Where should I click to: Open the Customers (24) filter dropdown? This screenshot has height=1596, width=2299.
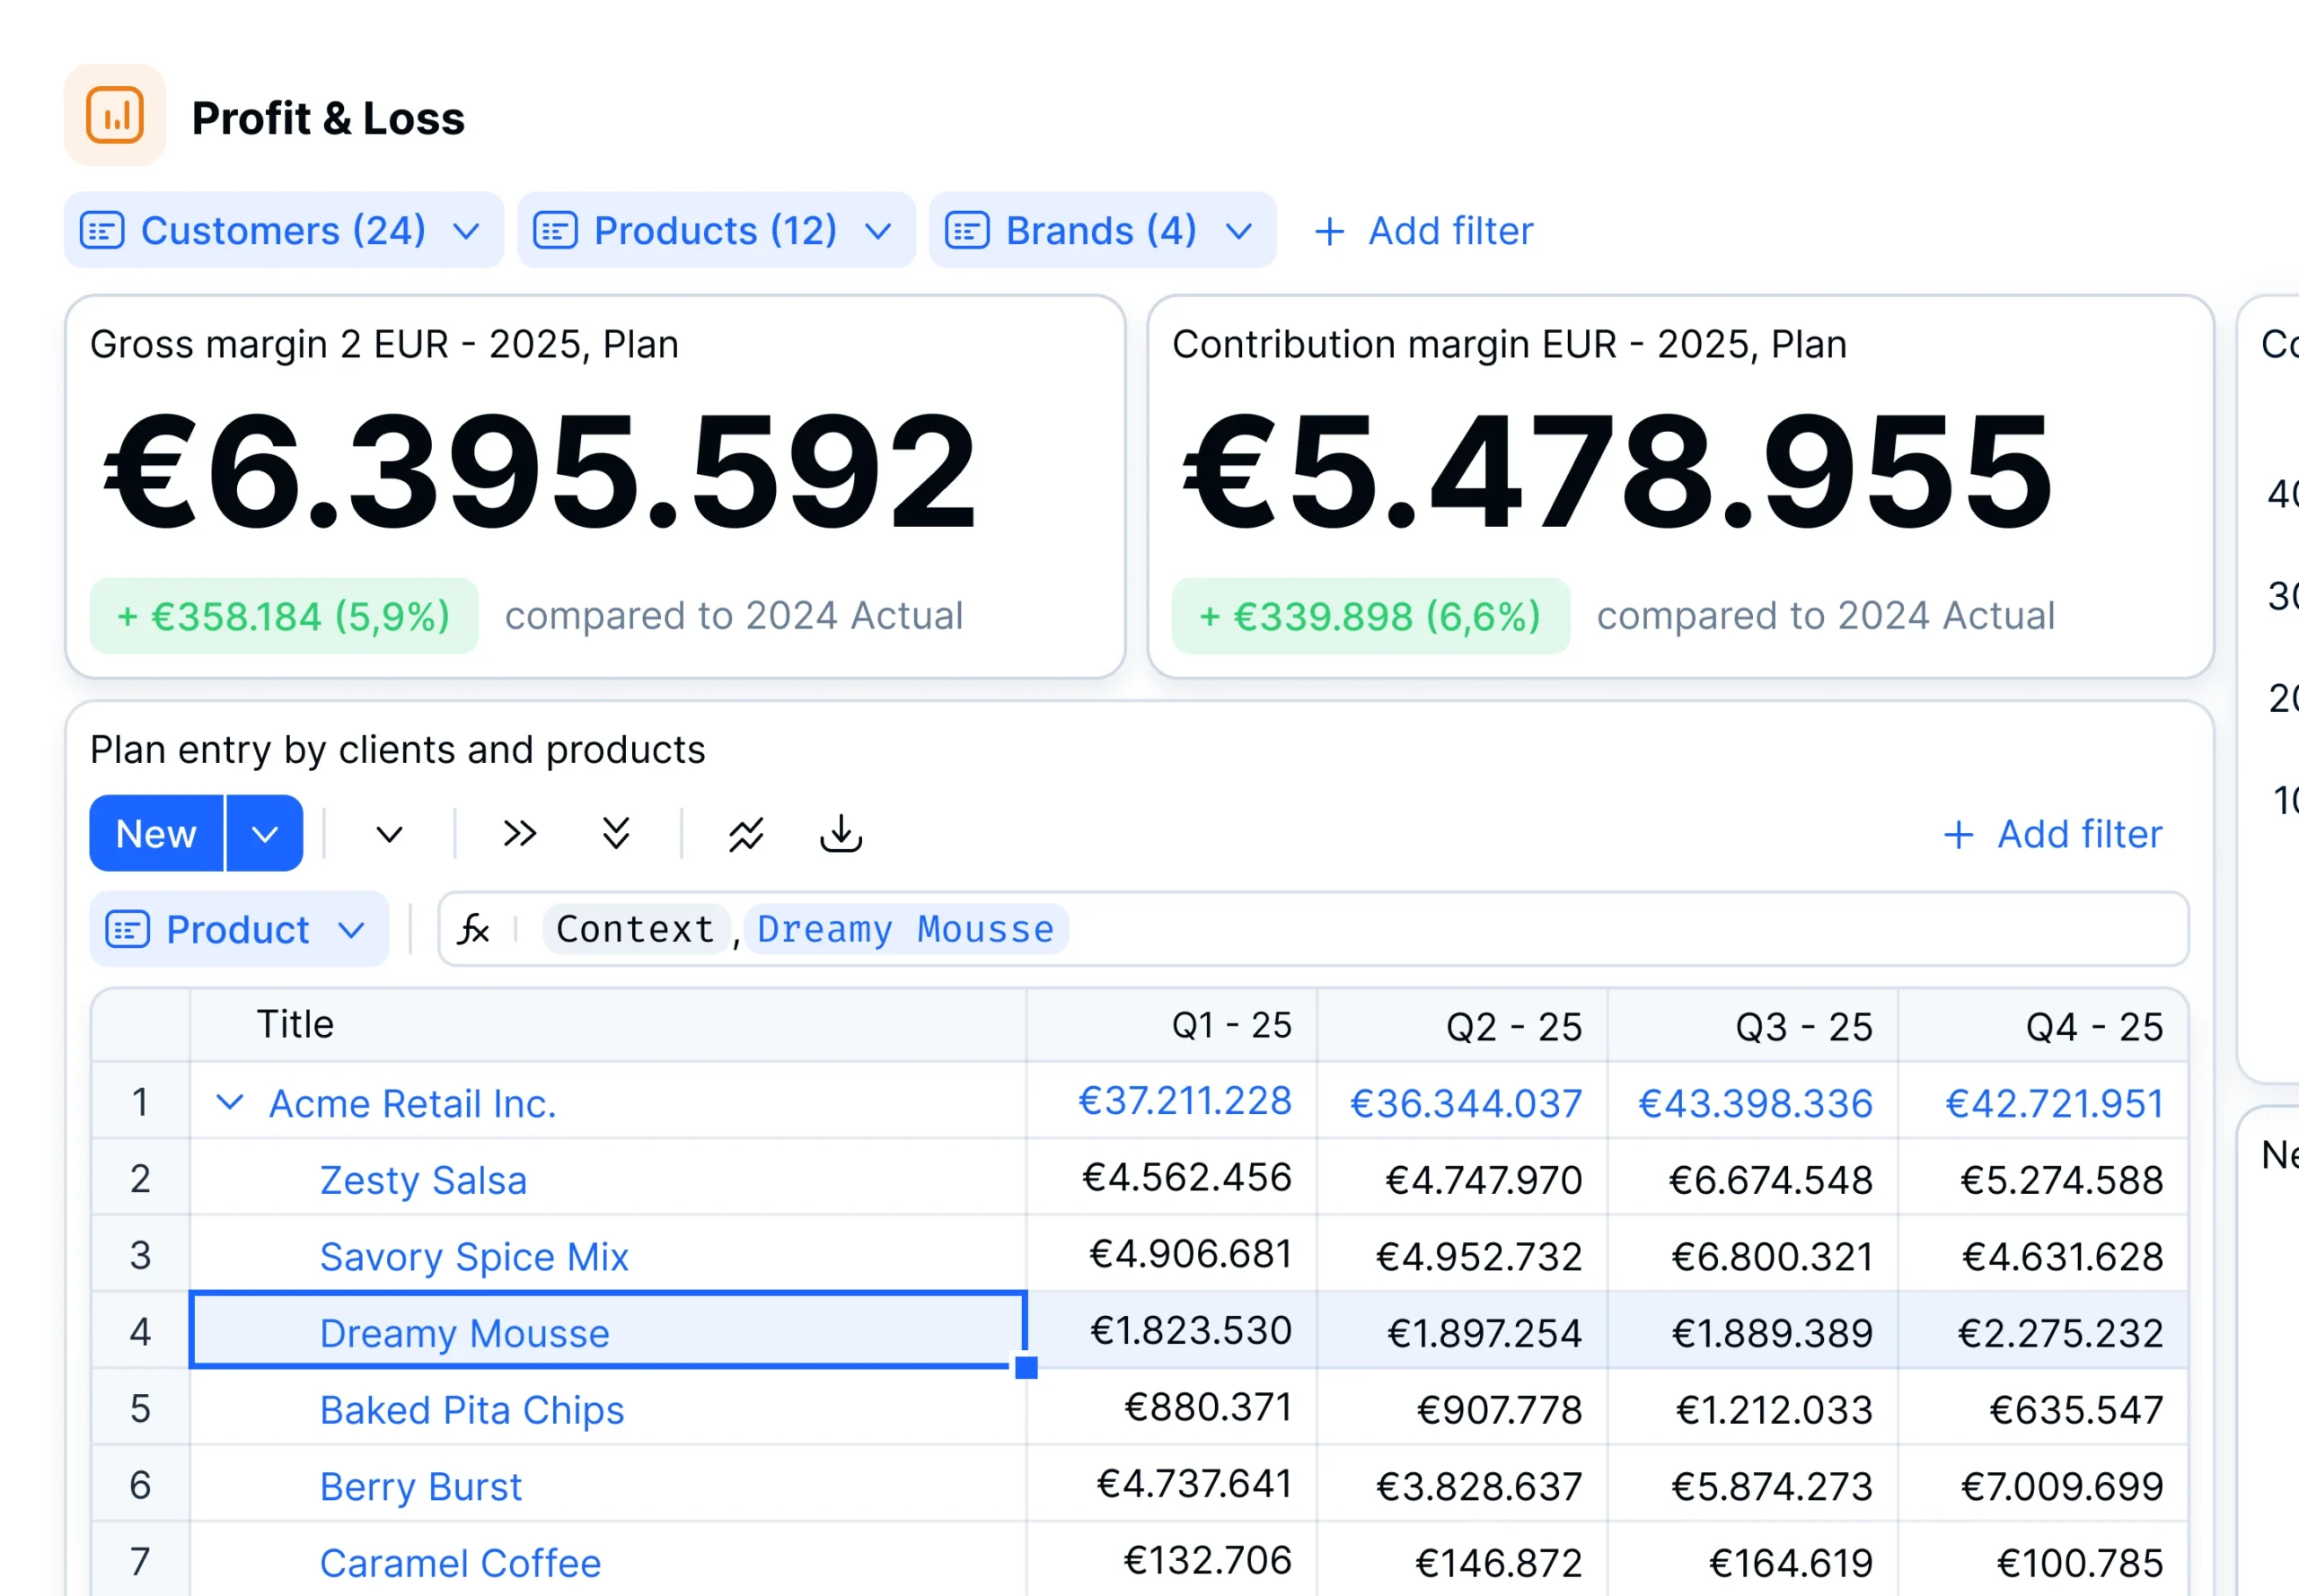coord(283,231)
